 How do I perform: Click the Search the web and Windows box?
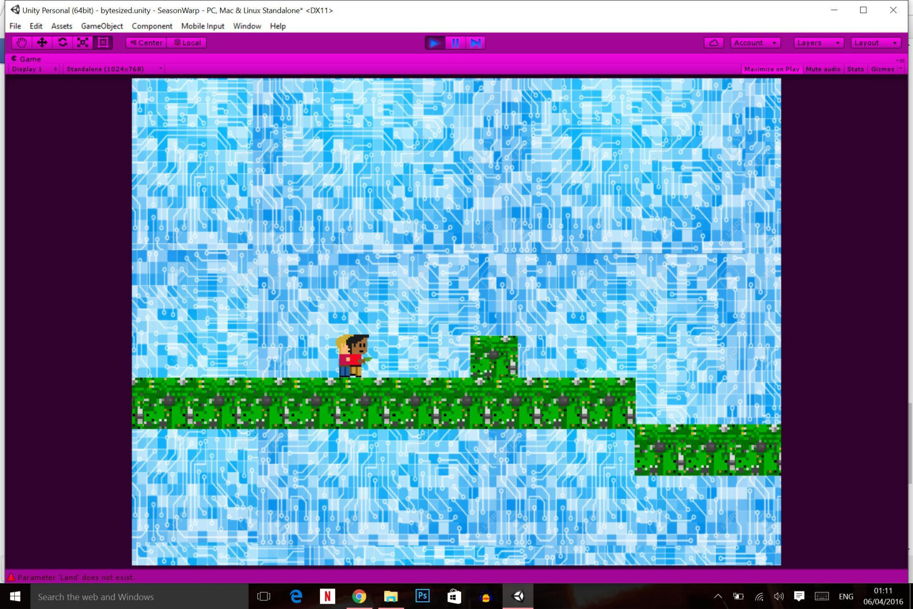pos(139,597)
